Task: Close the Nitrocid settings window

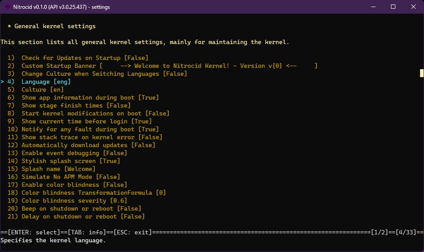Action: click(413, 7)
